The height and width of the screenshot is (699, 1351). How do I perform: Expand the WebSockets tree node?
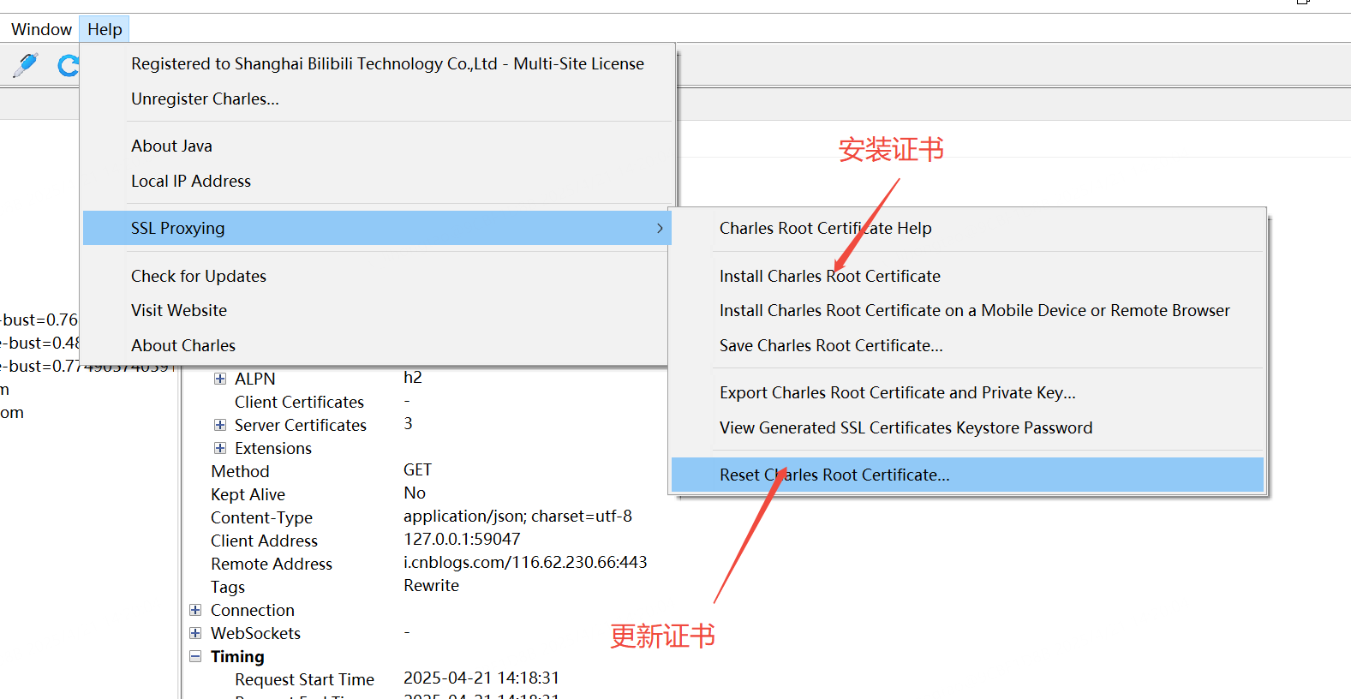[x=195, y=633]
